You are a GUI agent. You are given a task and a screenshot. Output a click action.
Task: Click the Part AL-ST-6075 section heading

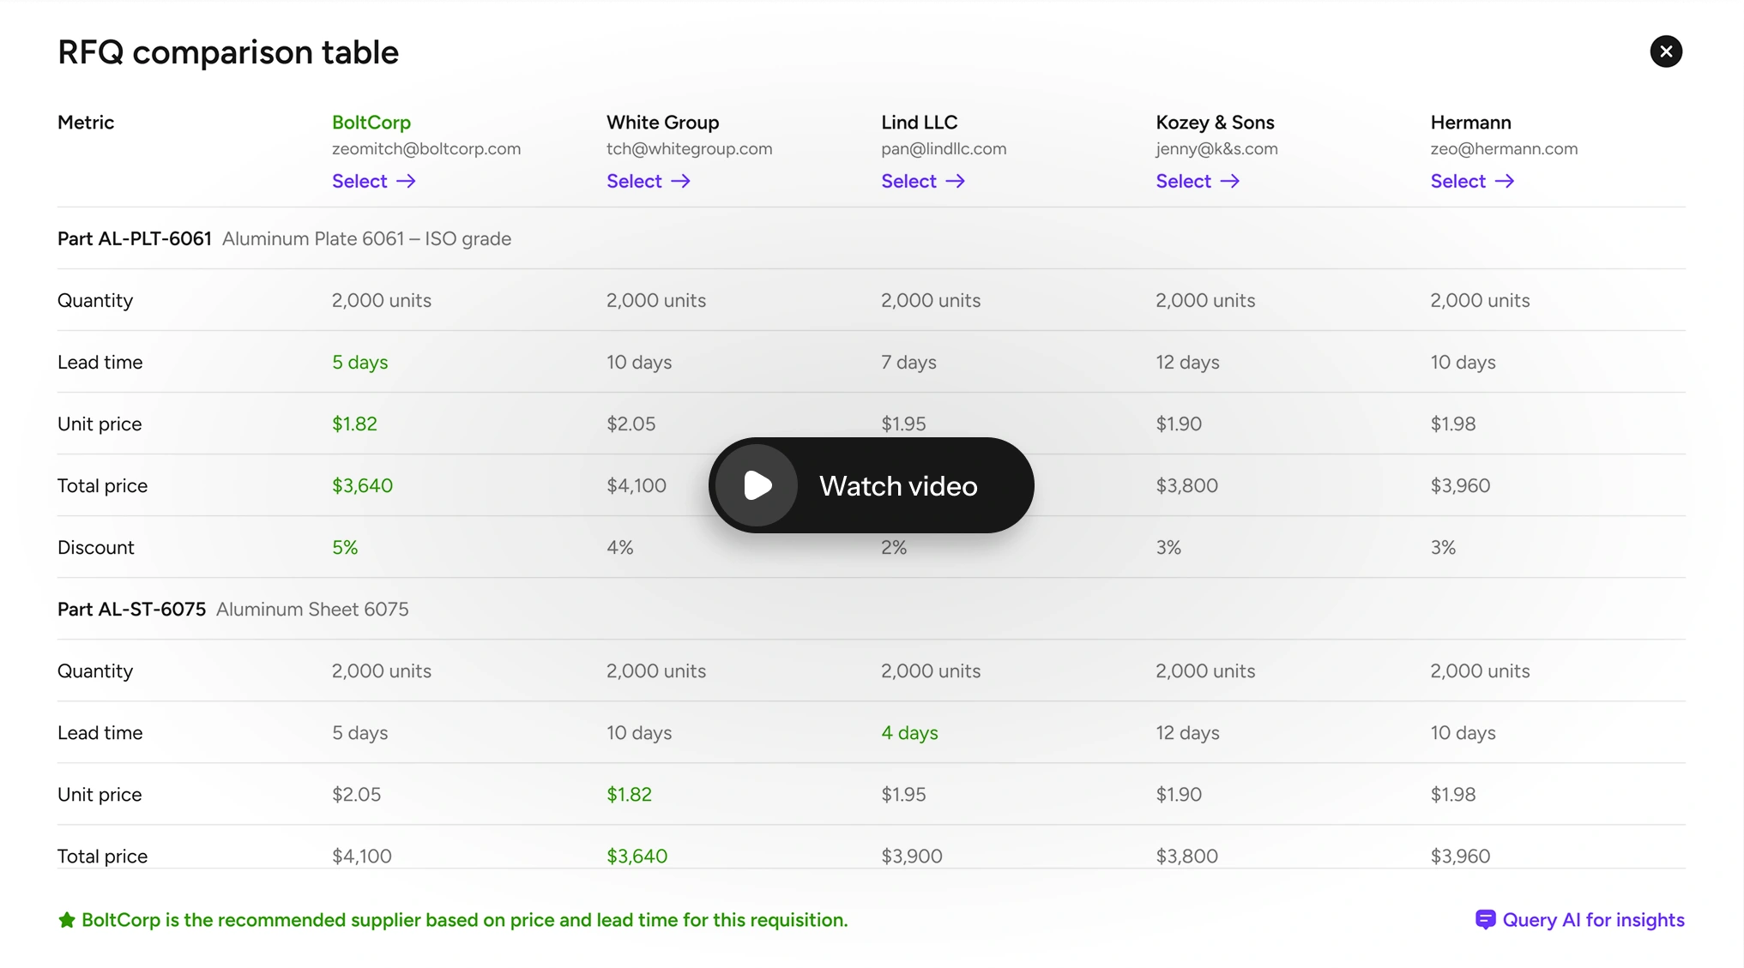pyautogui.click(x=132, y=610)
